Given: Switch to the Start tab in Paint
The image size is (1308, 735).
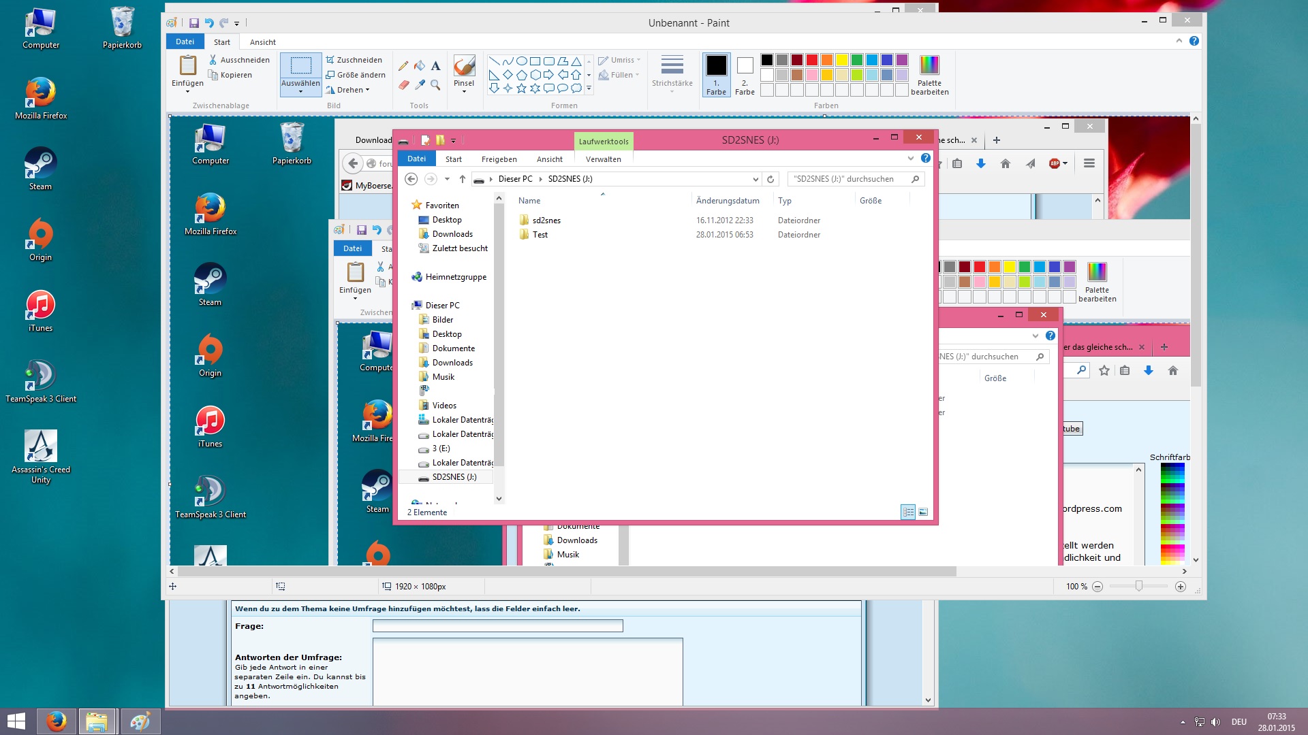Looking at the screenshot, I should pyautogui.click(x=222, y=42).
